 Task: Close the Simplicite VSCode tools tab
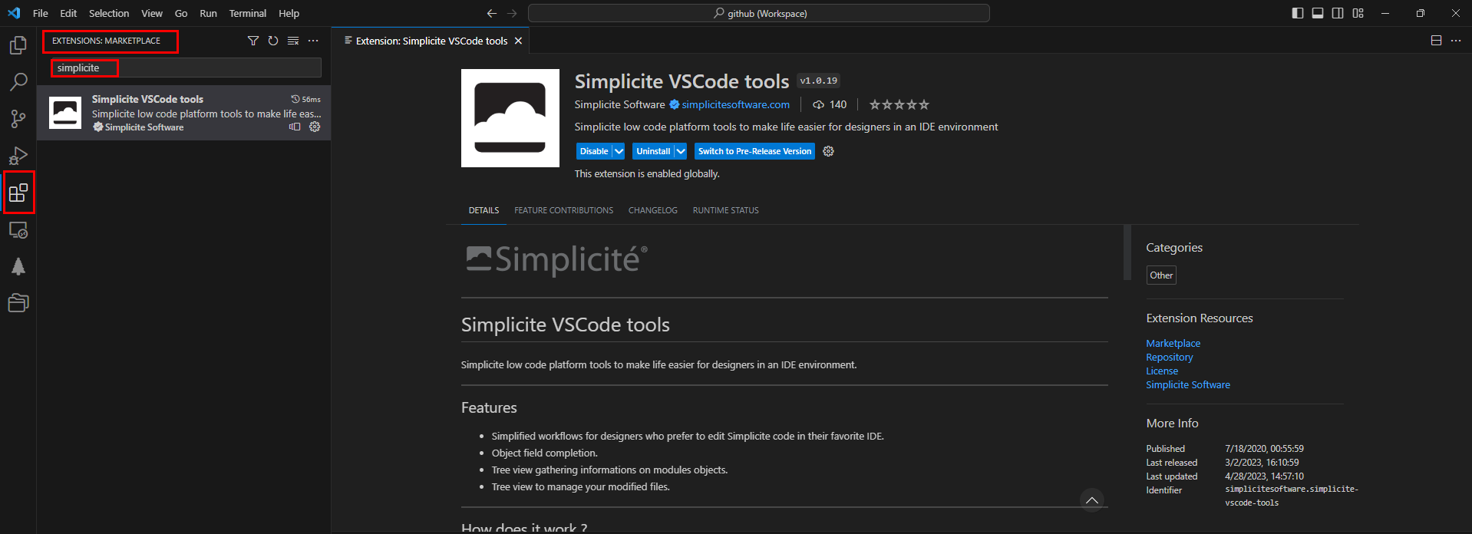coord(518,41)
